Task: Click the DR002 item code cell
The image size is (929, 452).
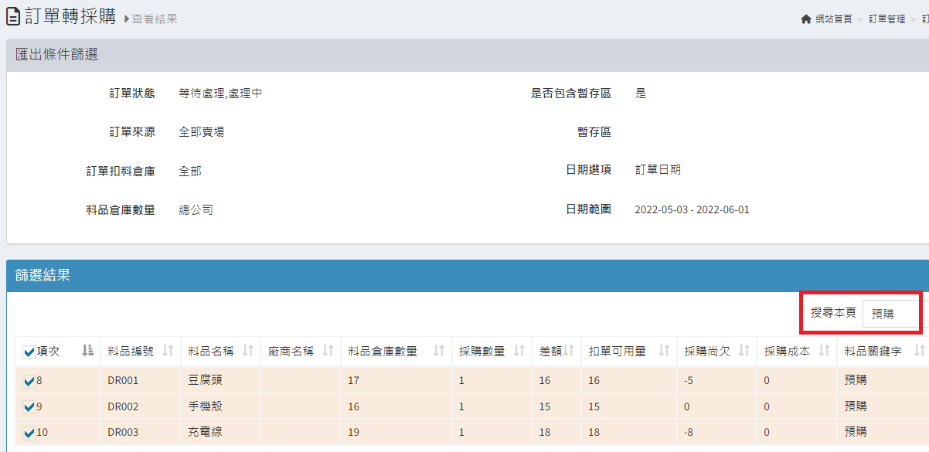Action: click(123, 406)
